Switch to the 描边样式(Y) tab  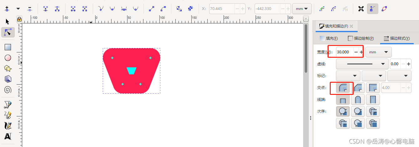coord(397,38)
